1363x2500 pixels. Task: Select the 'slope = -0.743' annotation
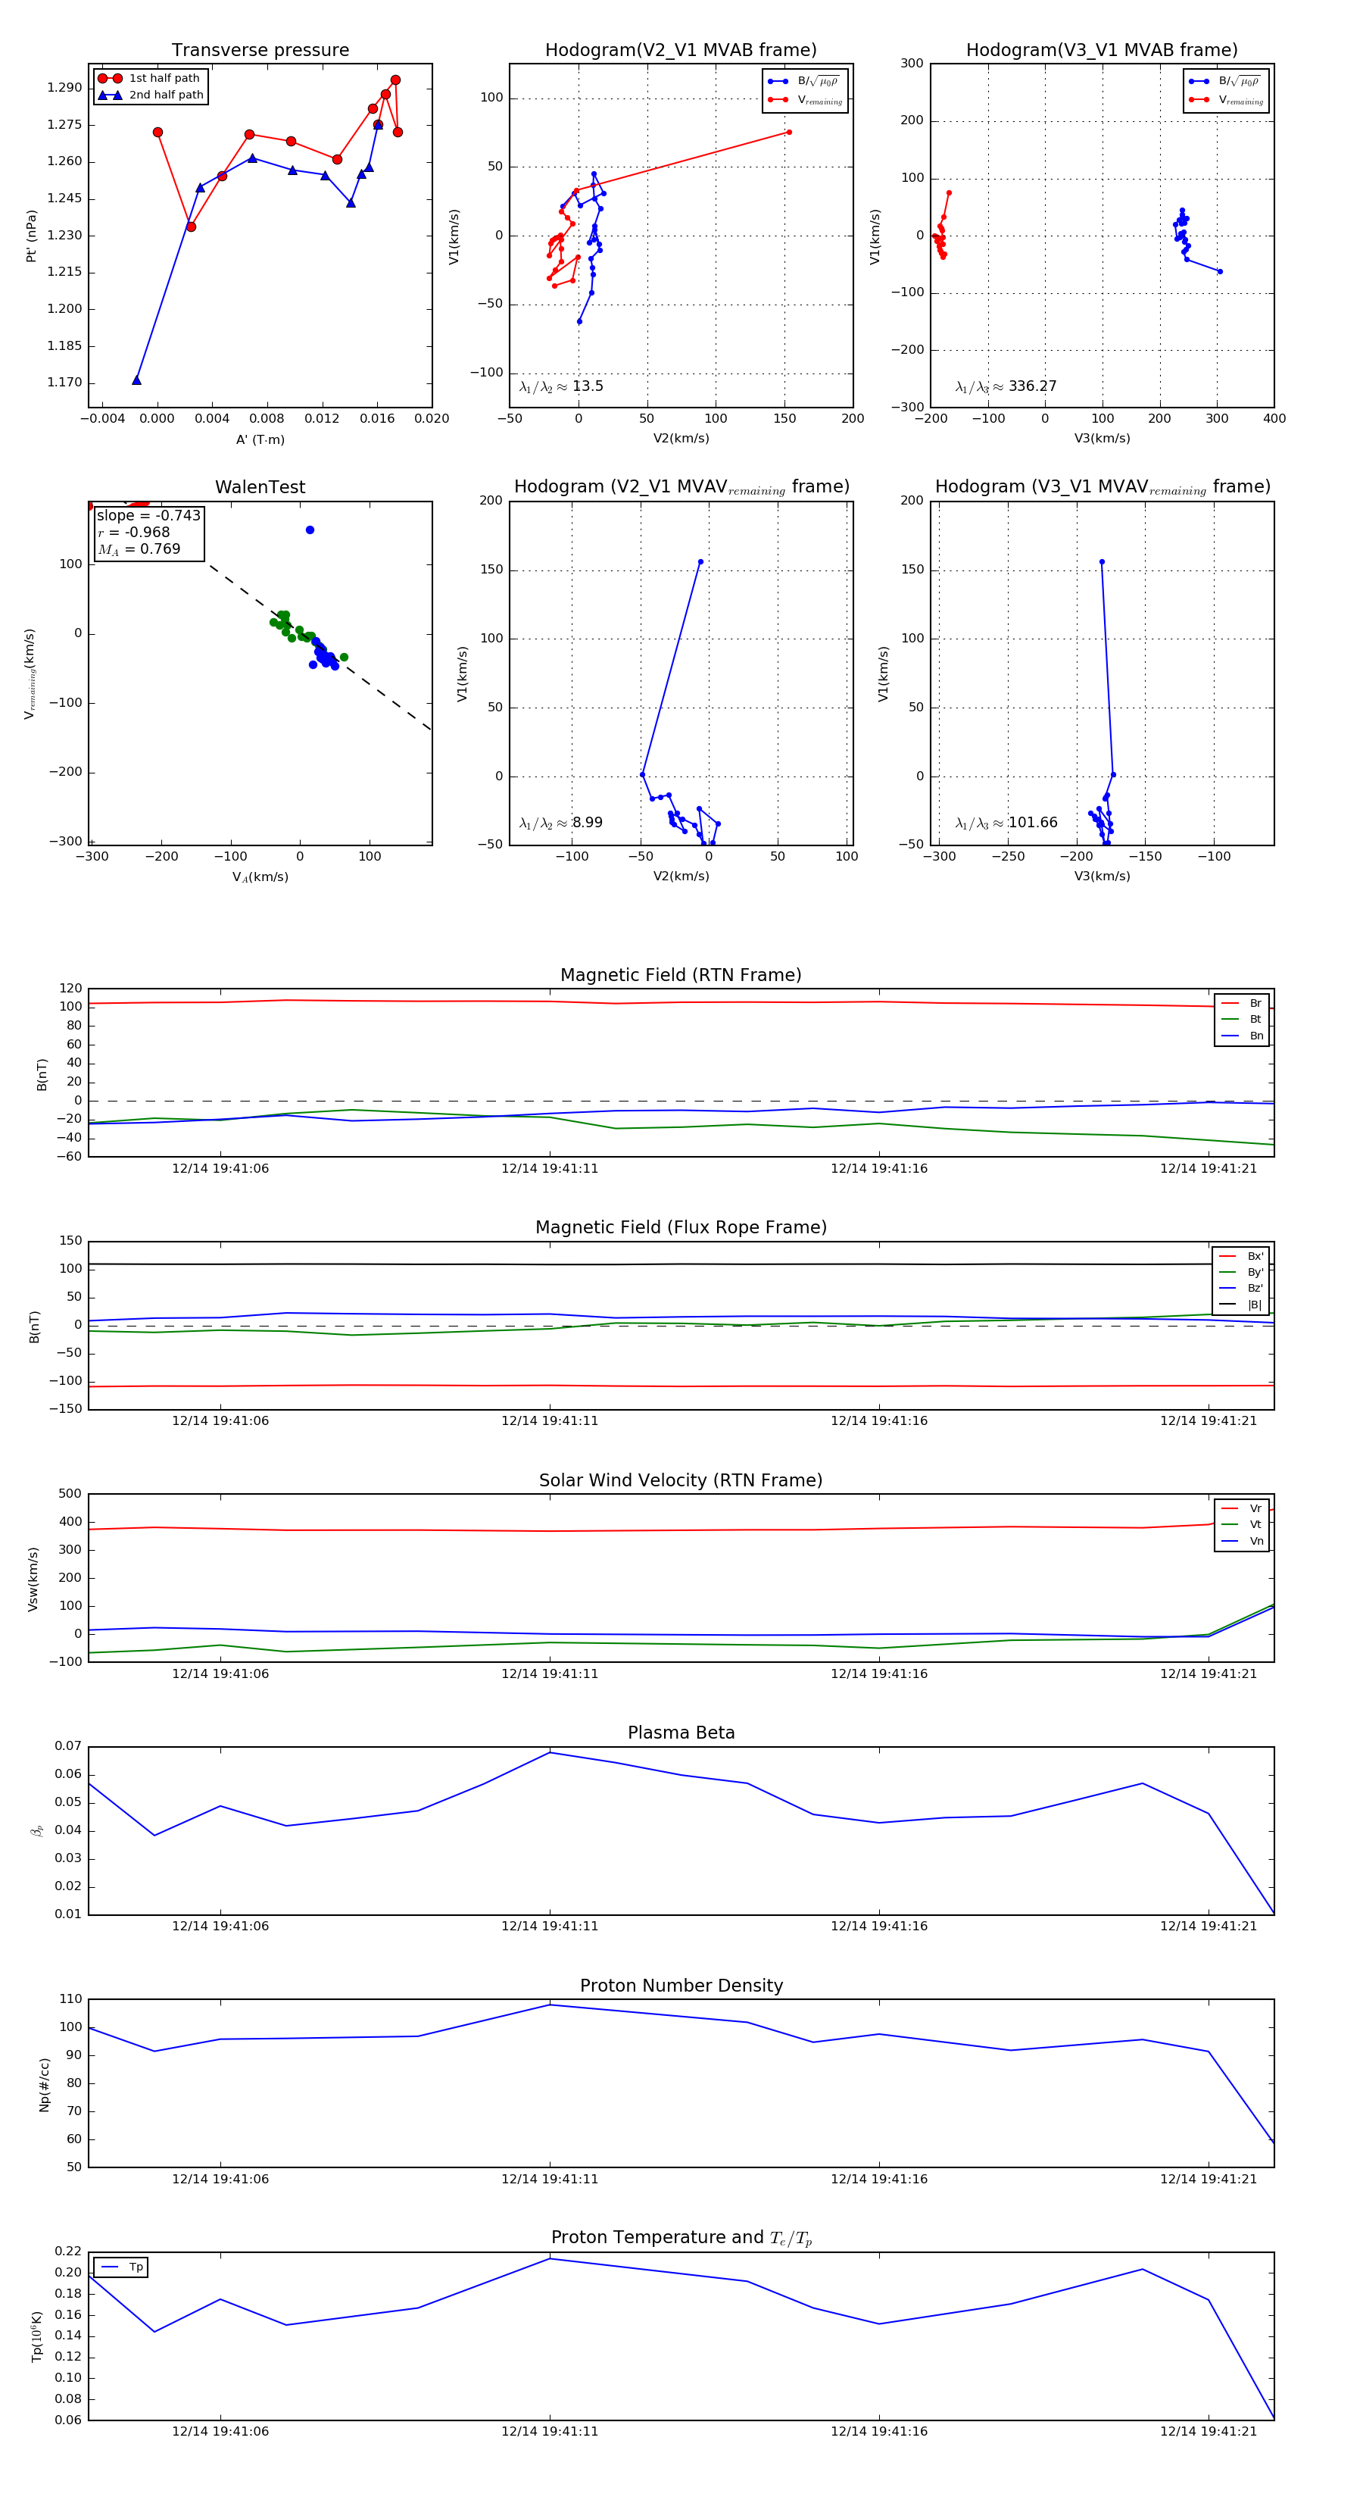pos(148,515)
